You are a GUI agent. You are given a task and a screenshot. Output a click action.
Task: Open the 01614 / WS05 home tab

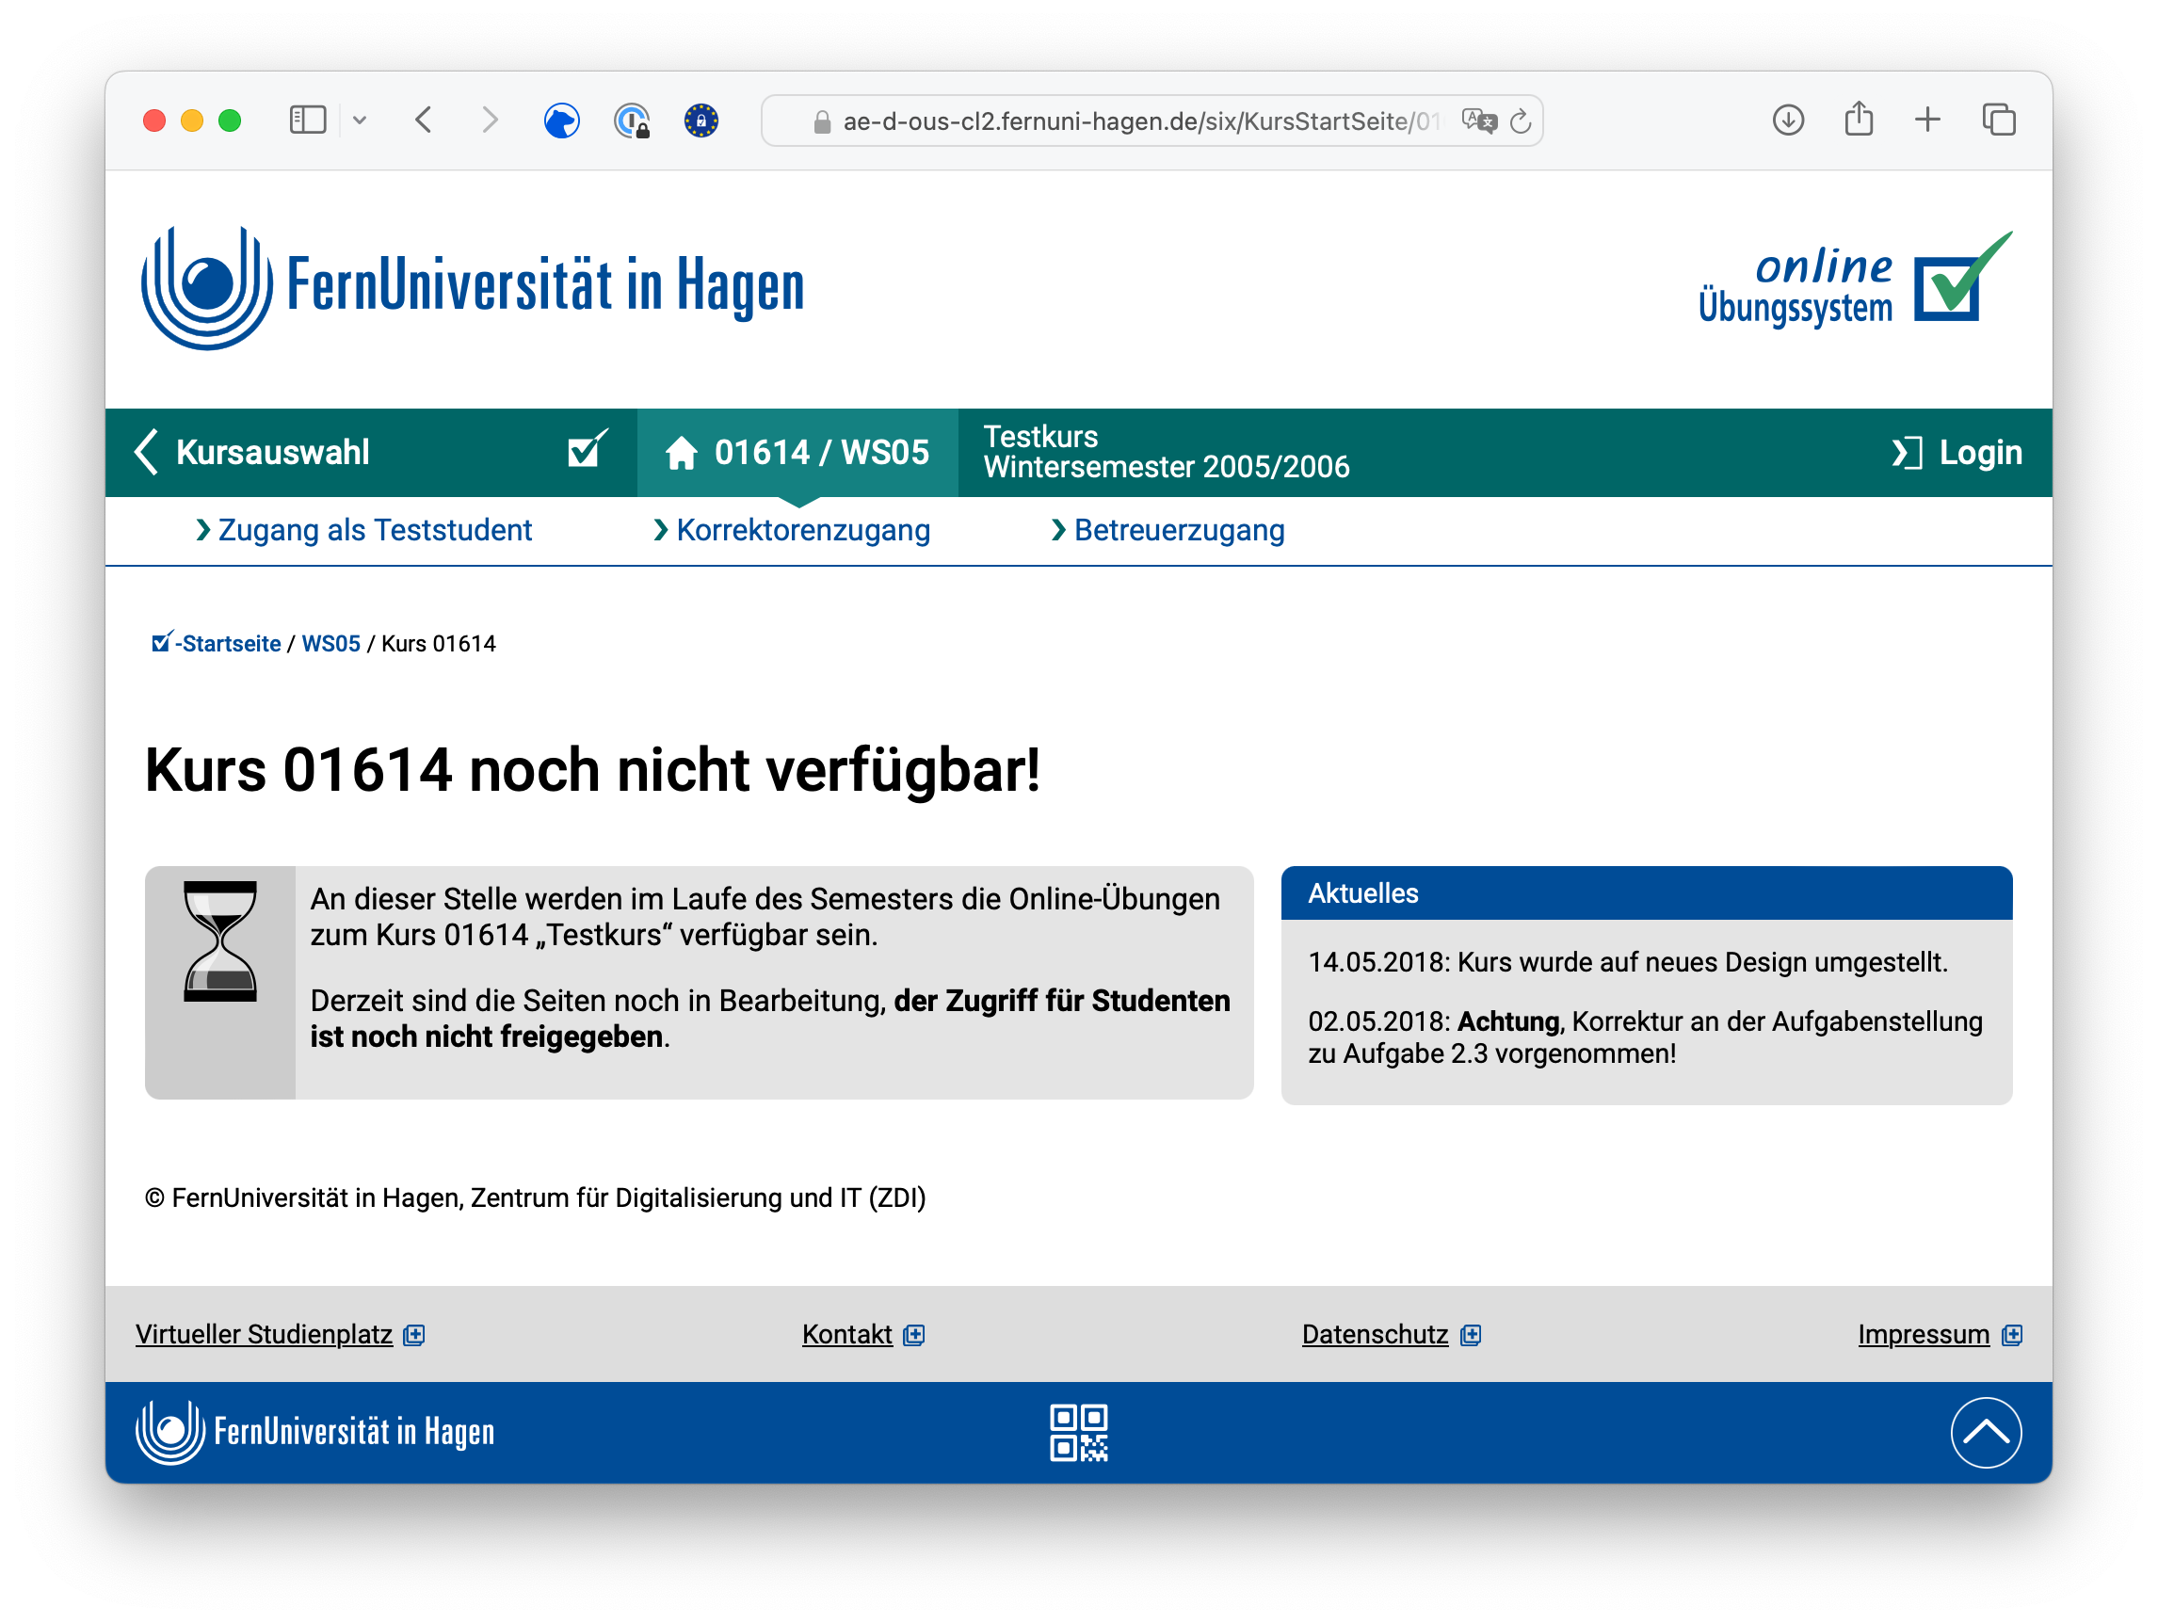click(x=797, y=453)
